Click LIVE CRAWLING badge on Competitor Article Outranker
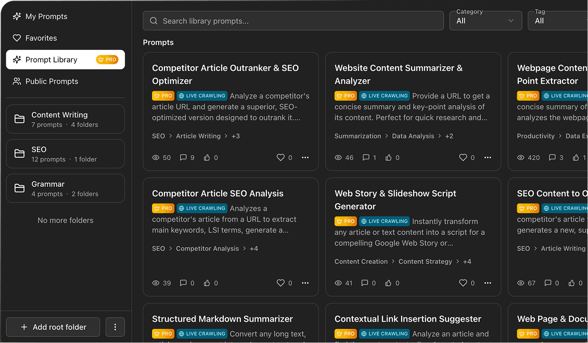This screenshot has width=588, height=343. coord(202,96)
